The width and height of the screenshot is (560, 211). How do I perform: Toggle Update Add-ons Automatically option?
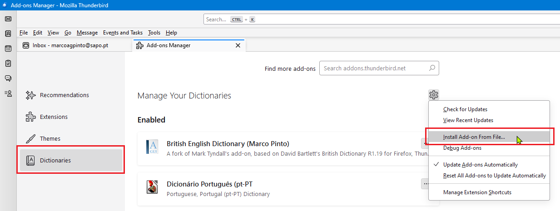[x=488, y=165]
